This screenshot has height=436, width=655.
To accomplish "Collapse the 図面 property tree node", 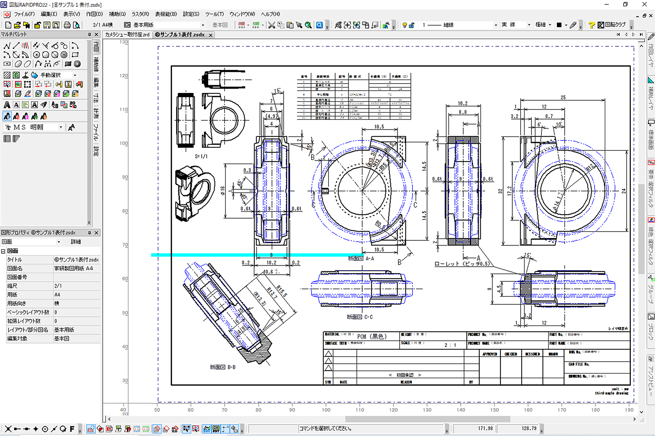I will 3,251.
